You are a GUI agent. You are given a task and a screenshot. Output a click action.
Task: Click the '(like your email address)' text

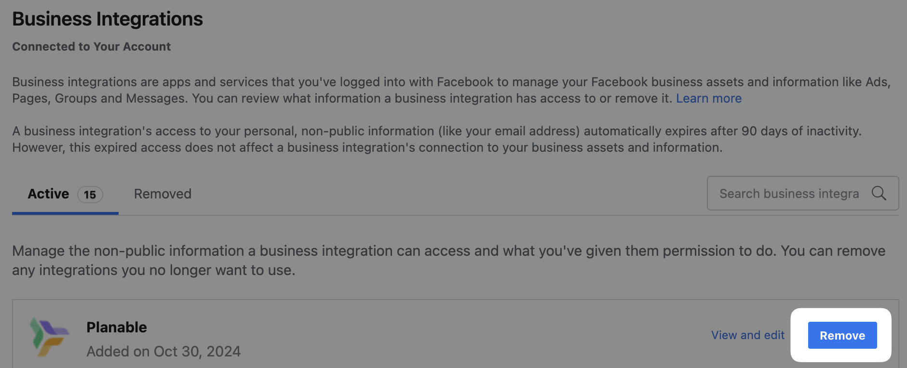click(x=509, y=131)
